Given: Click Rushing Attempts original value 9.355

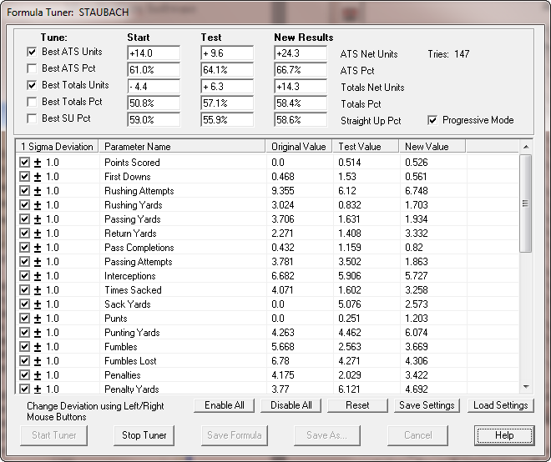Looking at the screenshot, I should pyautogui.click(x=283, y=191).
